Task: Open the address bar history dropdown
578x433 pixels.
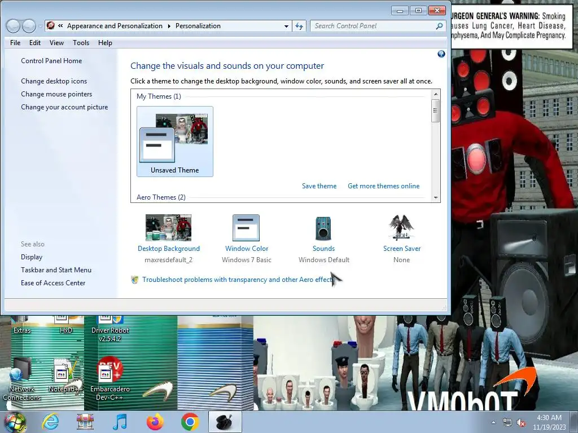Action: [x=286, y=26]
